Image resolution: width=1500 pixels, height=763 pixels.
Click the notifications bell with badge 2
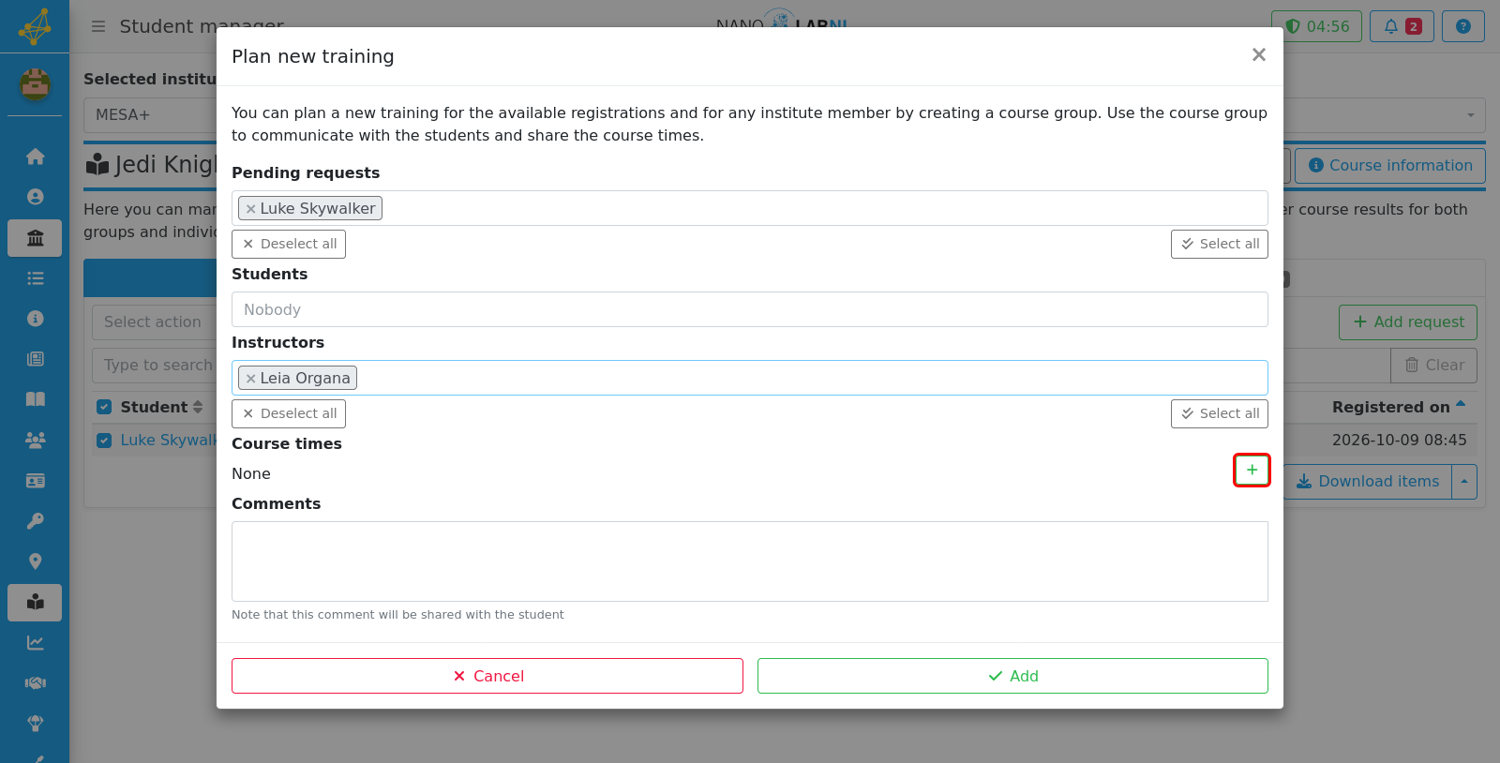(1402, 26)
